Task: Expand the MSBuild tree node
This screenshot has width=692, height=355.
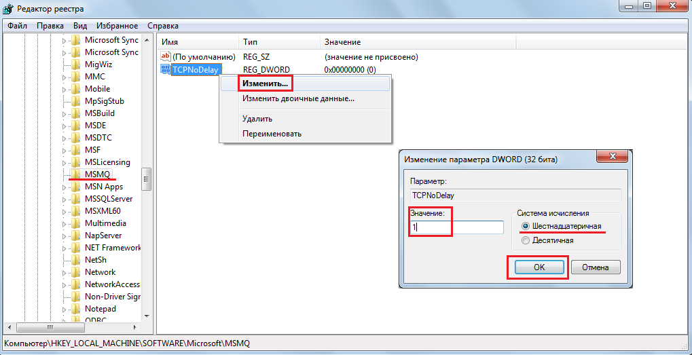Action: tap(64, 113)
